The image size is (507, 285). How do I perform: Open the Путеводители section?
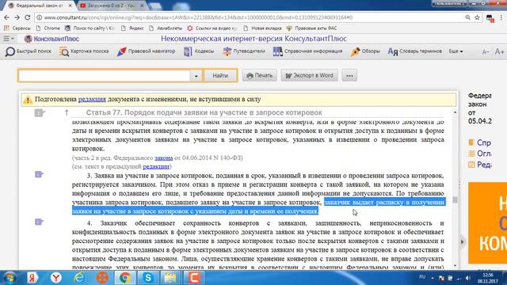coord(244,51)
